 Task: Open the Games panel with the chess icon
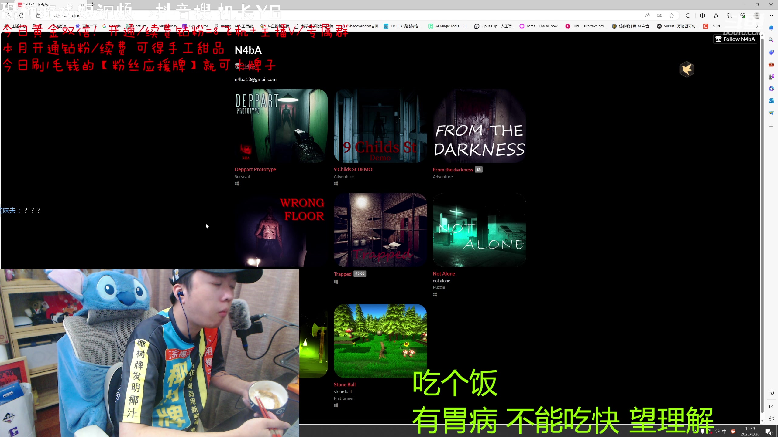click(x=771, y=76)
